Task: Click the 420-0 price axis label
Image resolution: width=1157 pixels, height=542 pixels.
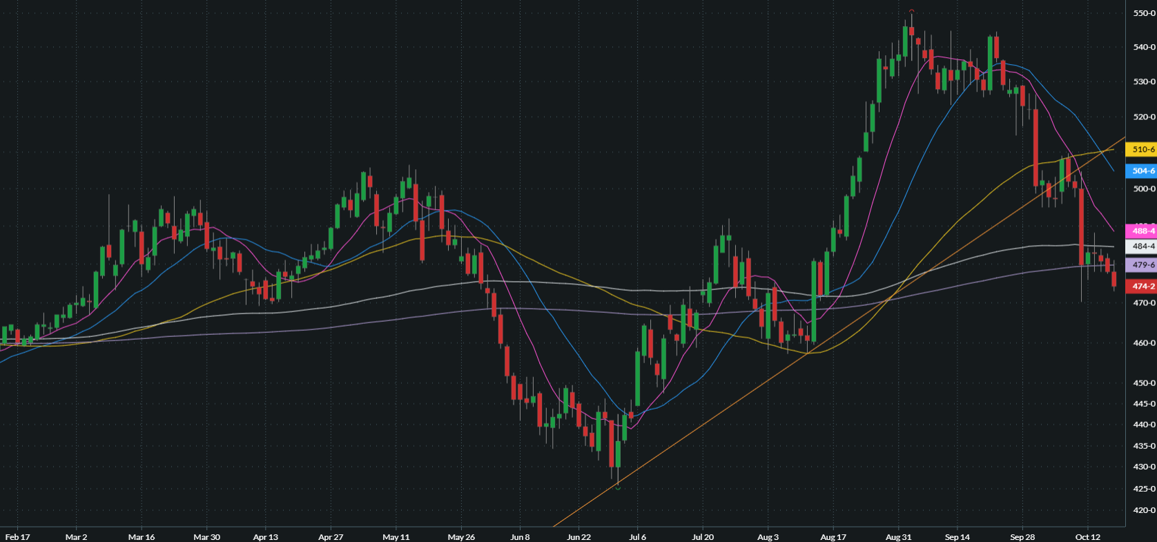Action: [1144, 510]
